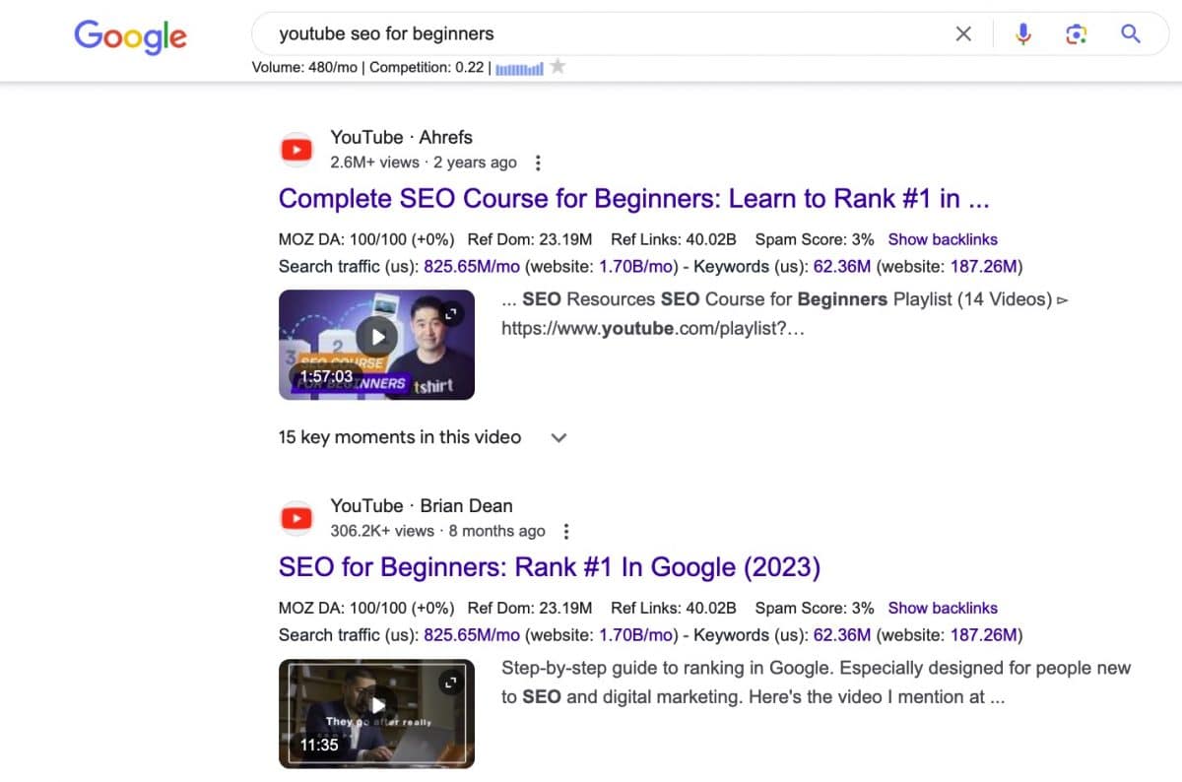
Task: Open more options for Ahrefs result
Action: point(537,163)
